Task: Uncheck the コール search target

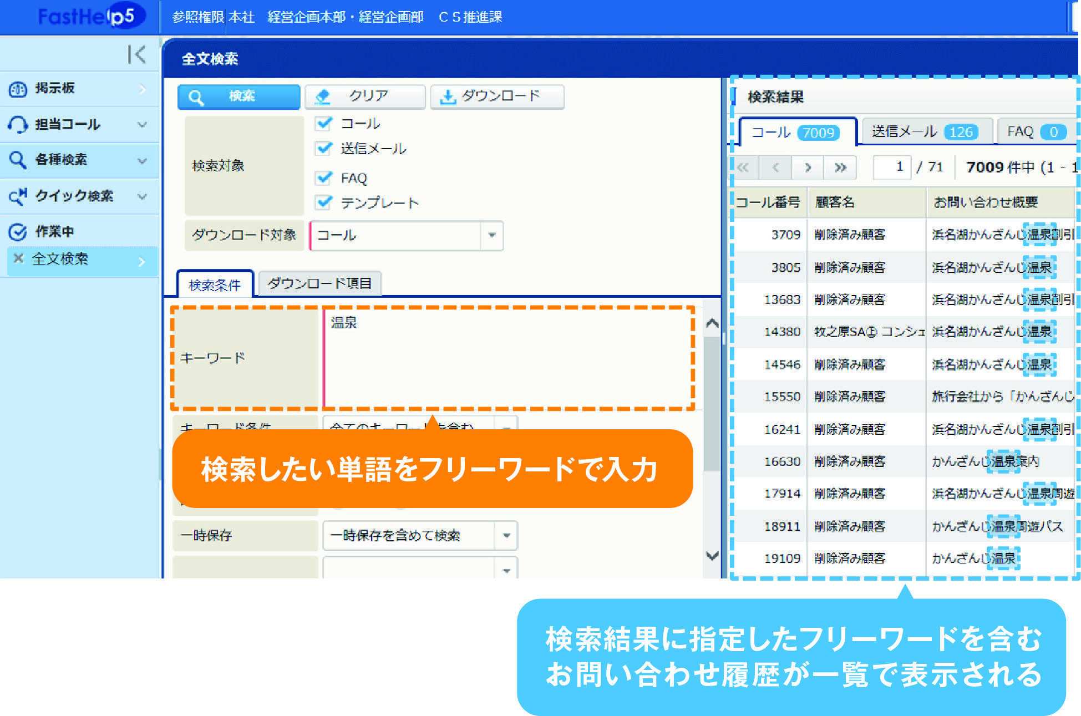Action: click(x=324, y=124)
